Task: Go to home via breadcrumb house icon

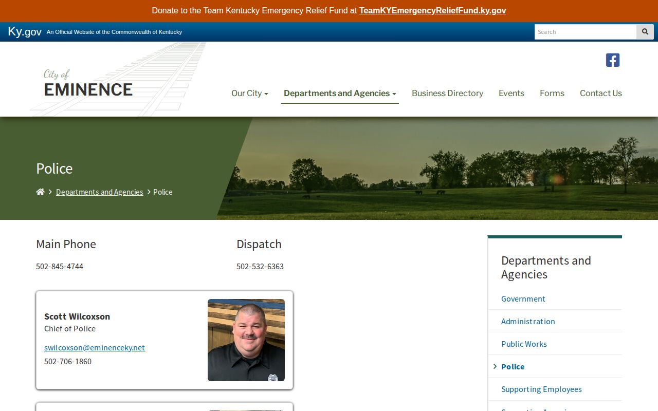Action: [x=40, y=192]
